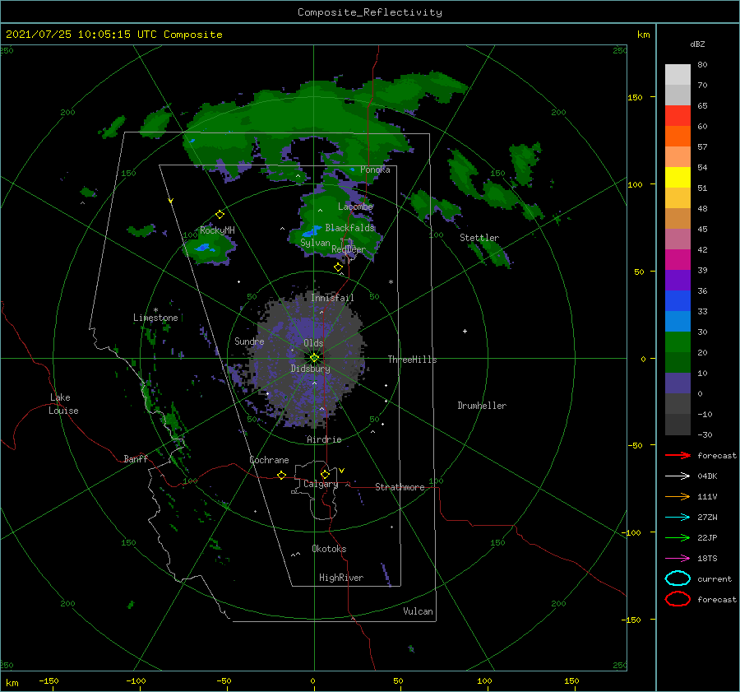Select the 33 dBZ blue color swatch
Image resolution: width=740 pixels, height=692 pixels.
(678, 300)
